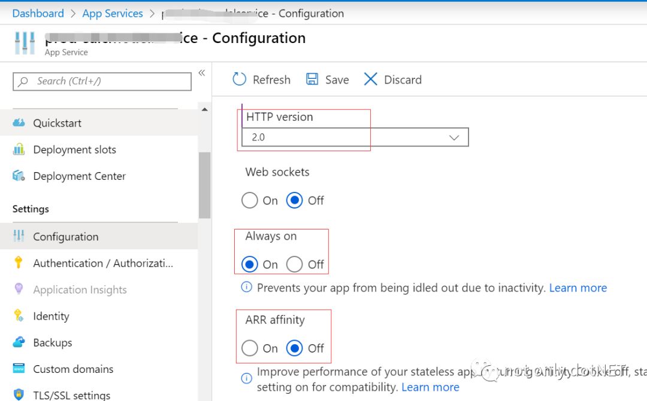
Task: Click the Deployment slots chart icon
Action: (x=19, y=149)
